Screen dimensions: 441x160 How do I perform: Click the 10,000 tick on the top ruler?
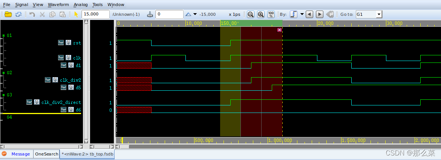pos(194,23)
